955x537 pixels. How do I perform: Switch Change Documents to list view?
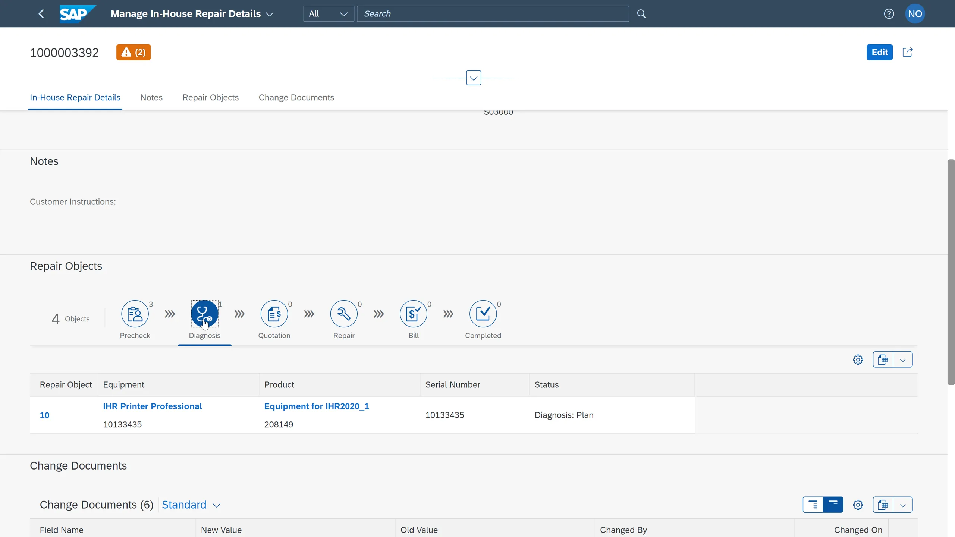(x=813, y=504)
